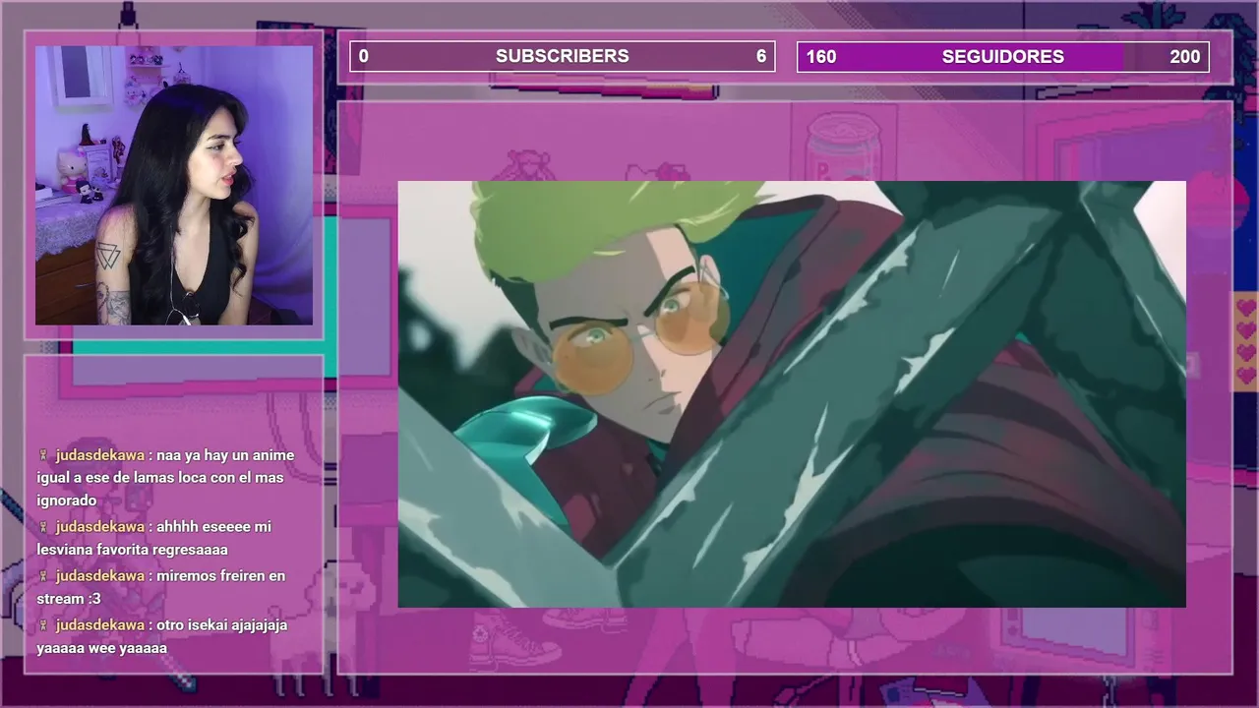Click the subscriber goal value 6
The width and height of the screenshot is (1259, 708).
[761, 56]
